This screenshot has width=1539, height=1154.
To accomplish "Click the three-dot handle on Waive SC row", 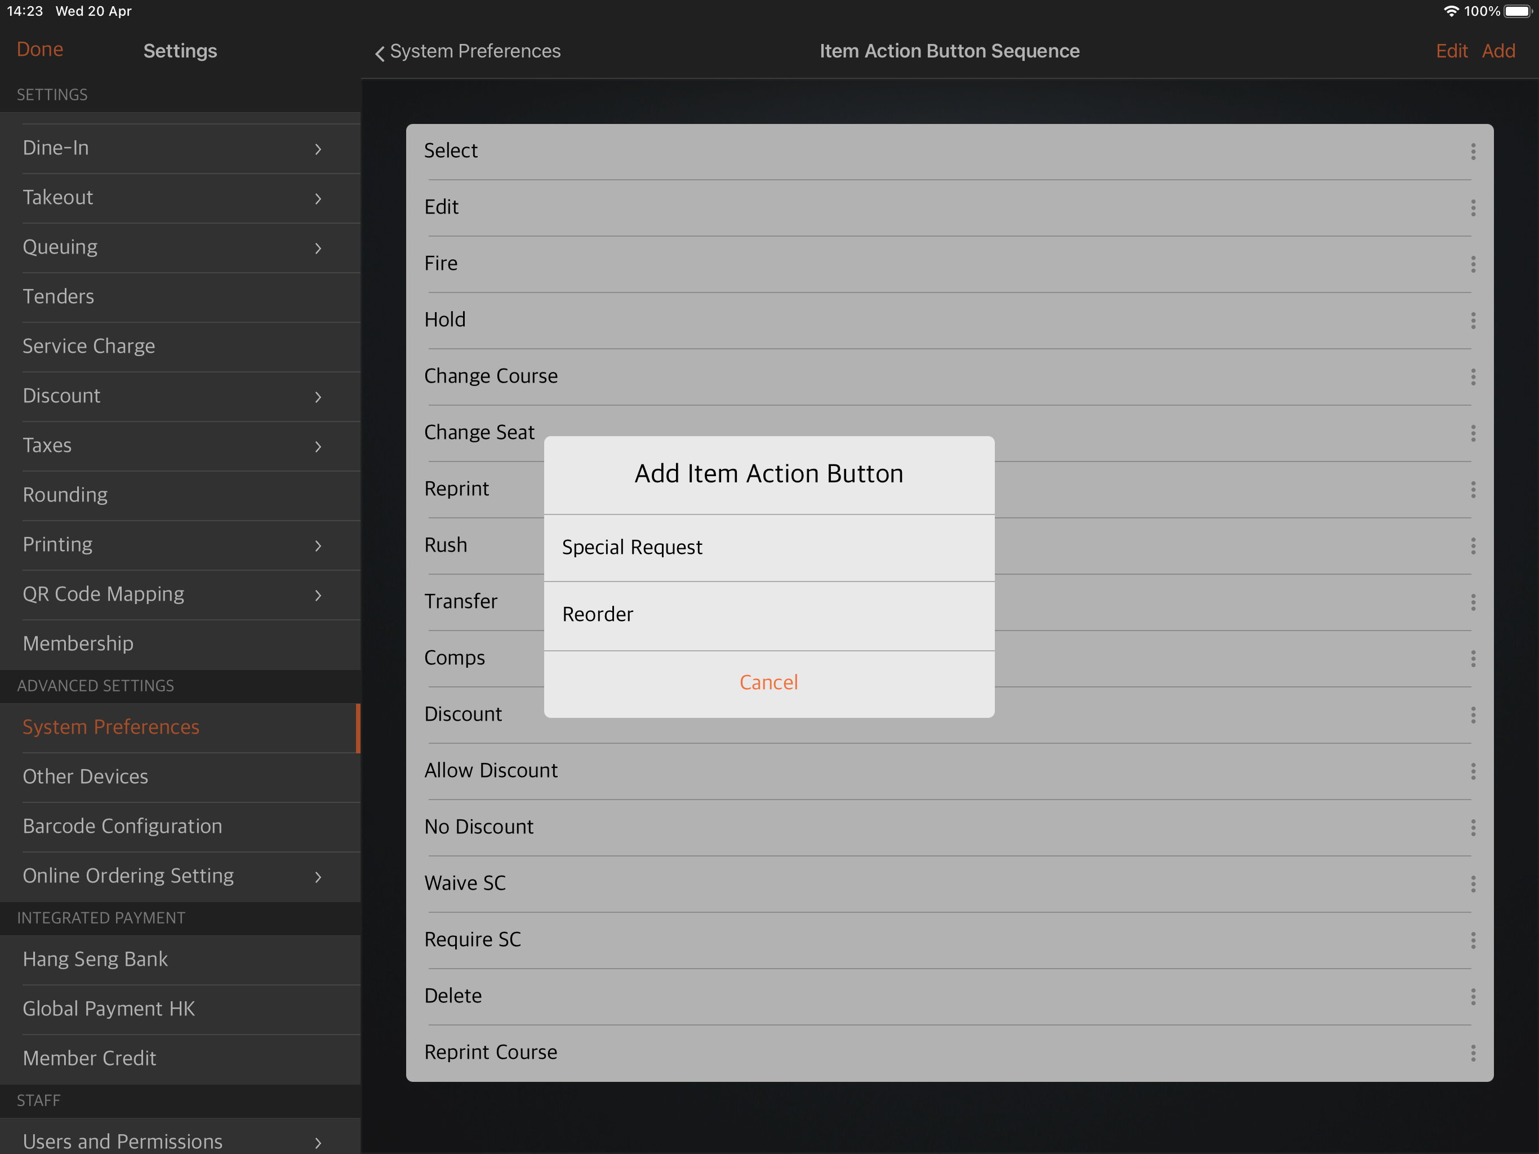I will 1473,884.
